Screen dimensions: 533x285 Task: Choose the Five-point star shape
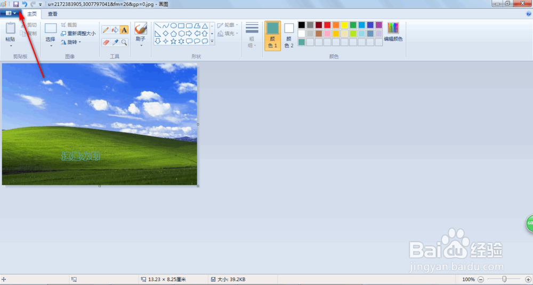(x=173, y=41)
